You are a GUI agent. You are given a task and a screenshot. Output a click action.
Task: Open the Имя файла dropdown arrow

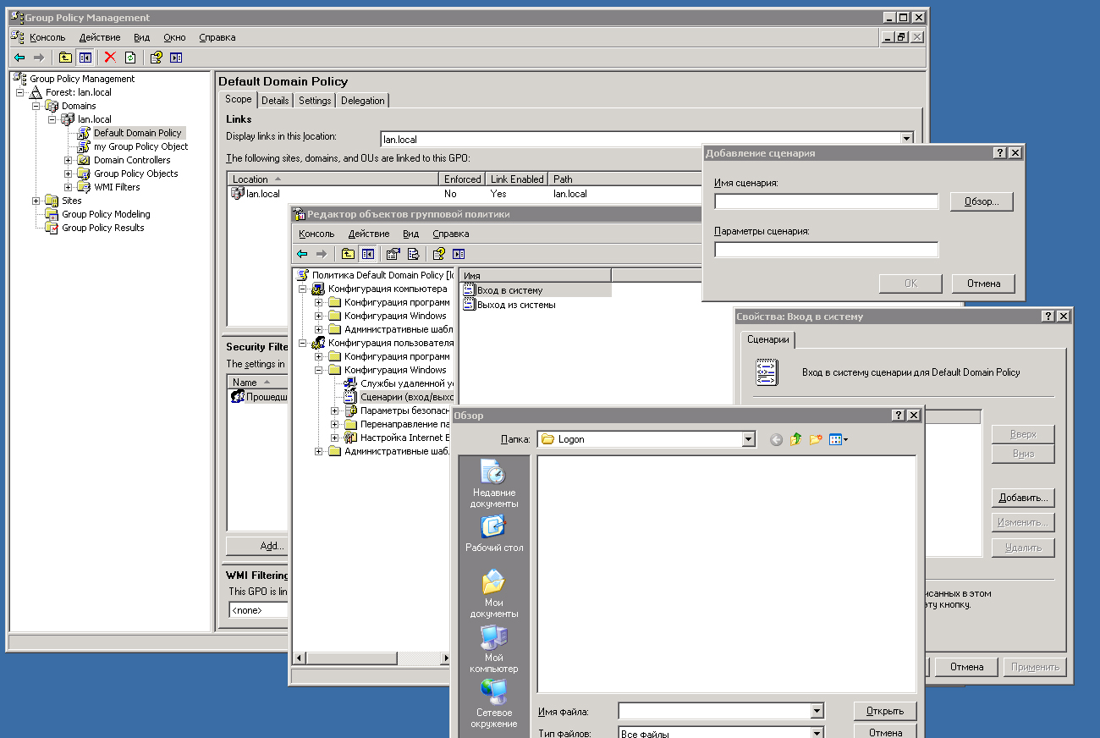coord(817,712)
